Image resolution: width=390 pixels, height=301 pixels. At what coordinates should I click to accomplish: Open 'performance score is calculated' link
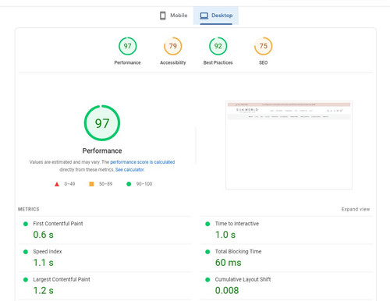pos(143,162)
